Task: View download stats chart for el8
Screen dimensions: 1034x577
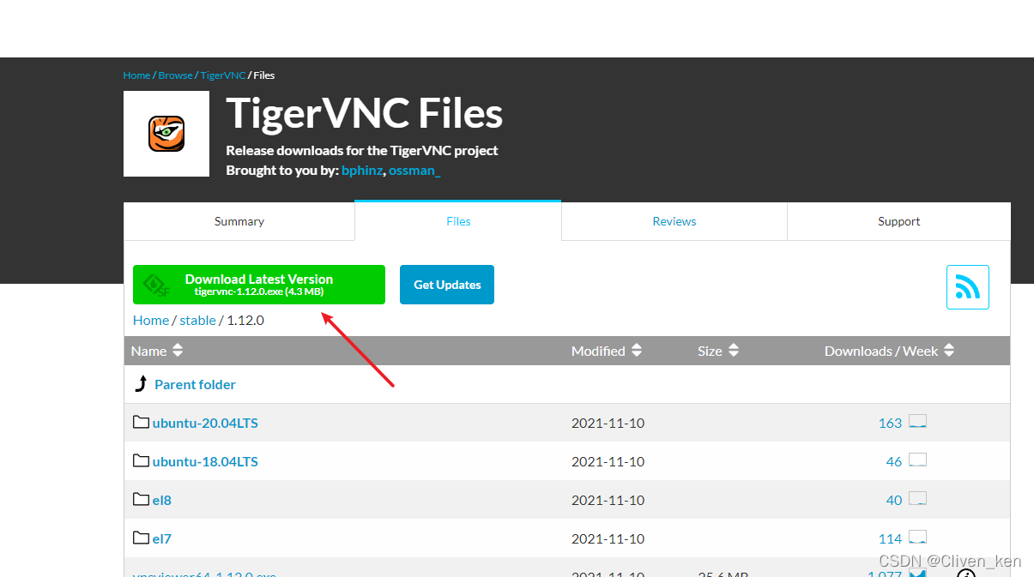Action: coord(917,499)
